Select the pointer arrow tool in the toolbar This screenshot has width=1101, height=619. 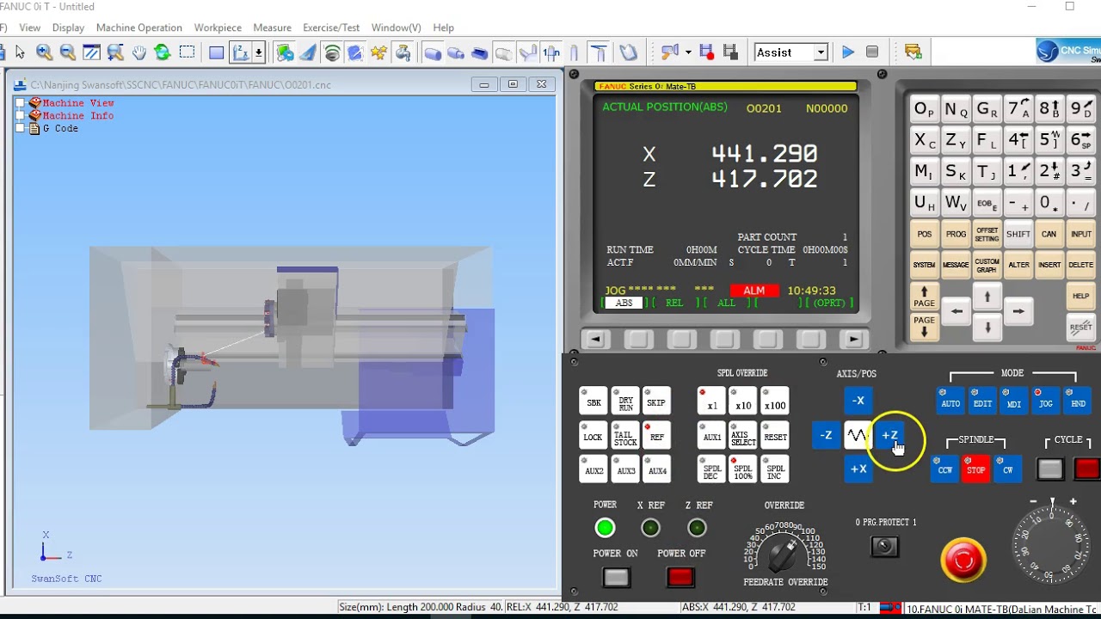pyautogui.click(x=21, y=52)
